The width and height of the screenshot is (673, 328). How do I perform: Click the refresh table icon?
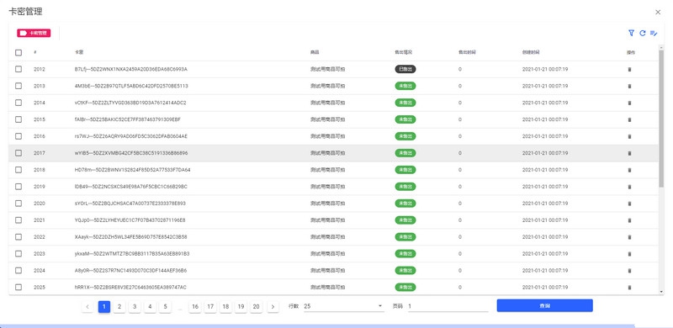pyautogui.click(x=643, y=33)
